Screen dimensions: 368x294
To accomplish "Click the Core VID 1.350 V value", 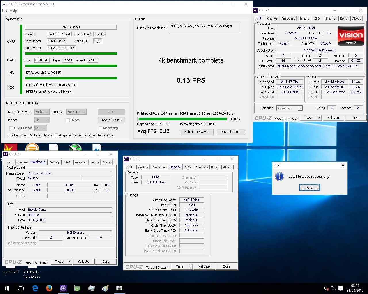I will 325,43.
